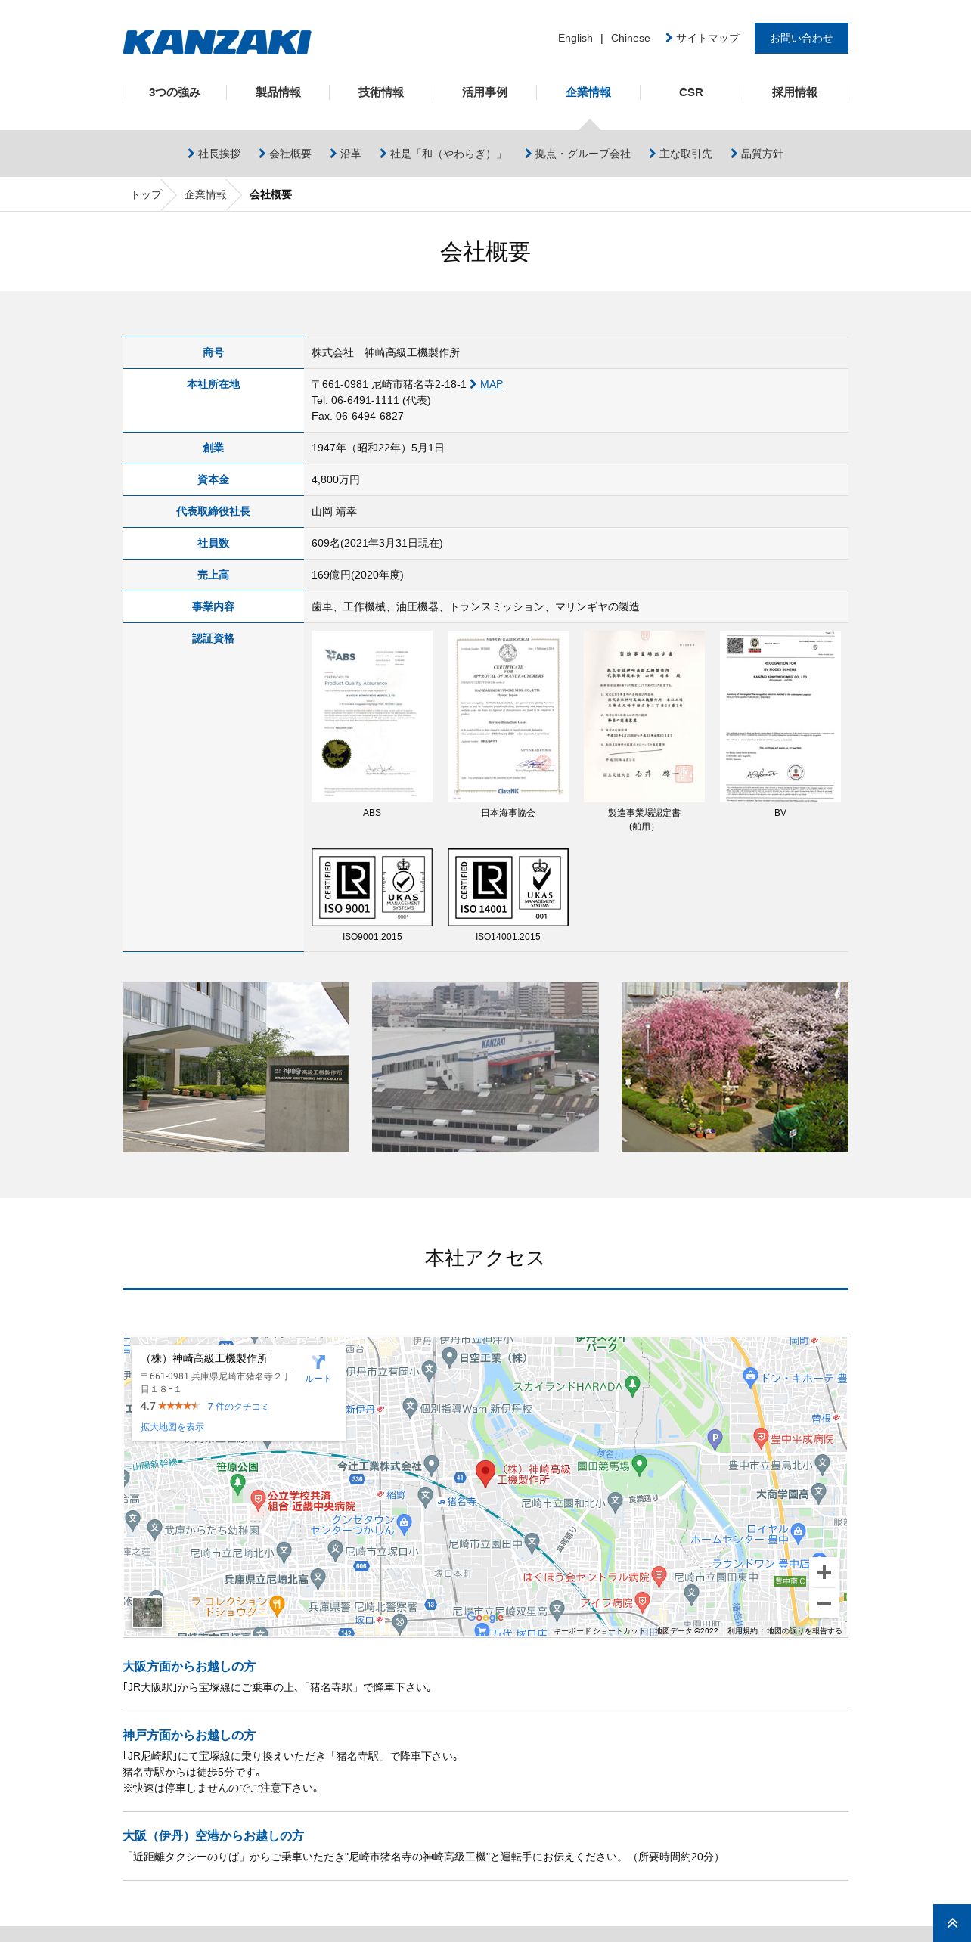Click the 笹原公園 park marker
Screen dimensions: 971x1942
pos(237,1484)
